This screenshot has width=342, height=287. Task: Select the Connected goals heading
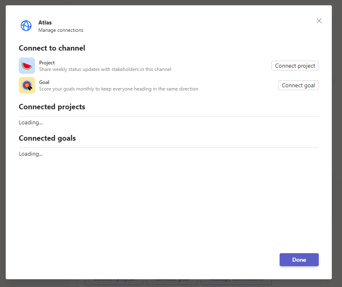click(x=47, y=138)
